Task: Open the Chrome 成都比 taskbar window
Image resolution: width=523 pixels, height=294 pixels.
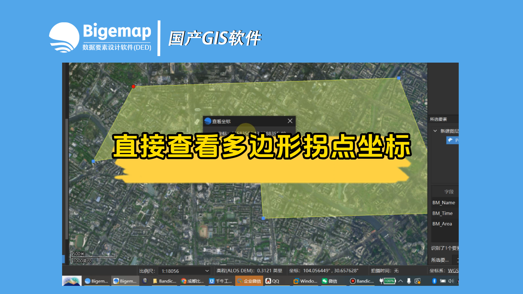Action: tap(192, 281)
